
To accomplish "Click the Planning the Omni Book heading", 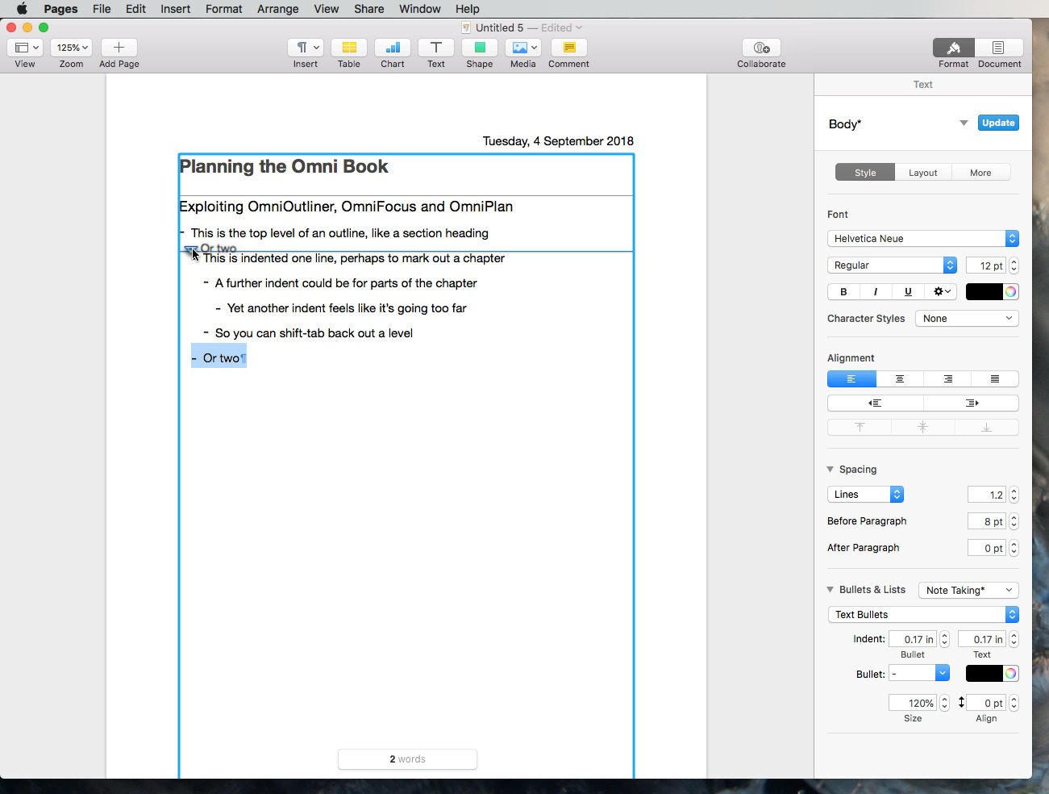I will point(284,166).
